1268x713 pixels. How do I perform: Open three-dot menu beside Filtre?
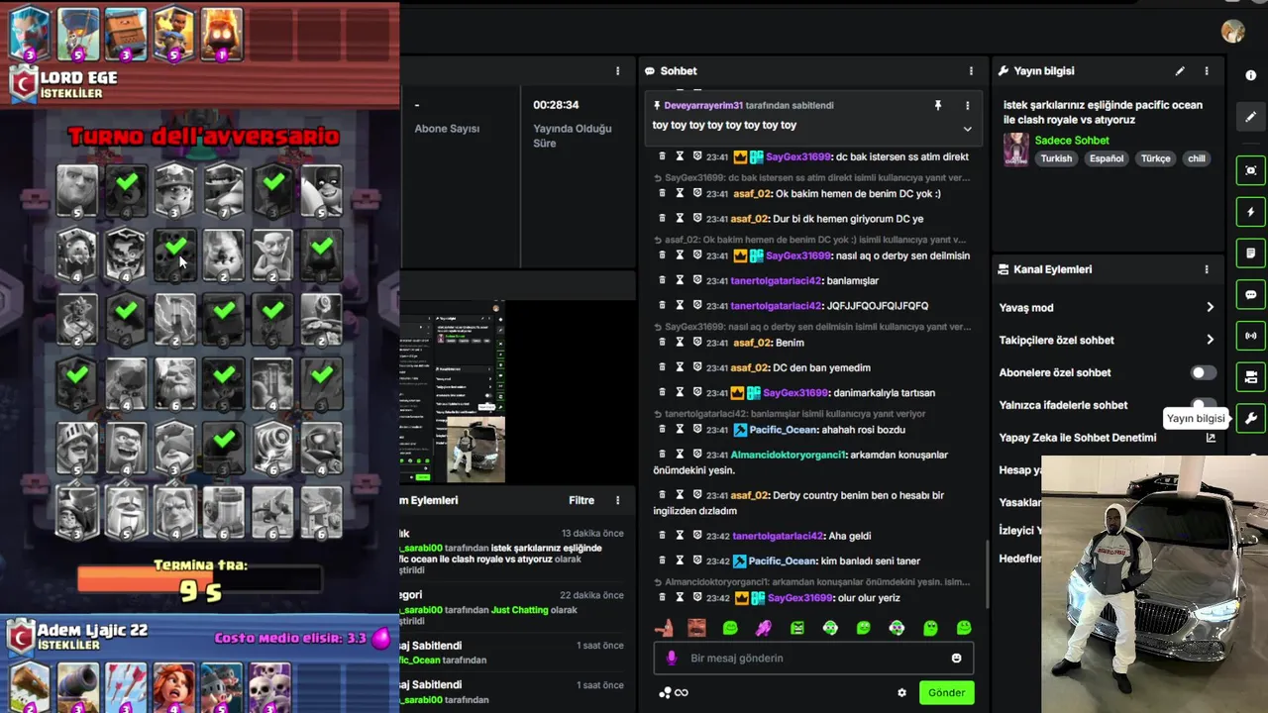[x=617, y=500]
